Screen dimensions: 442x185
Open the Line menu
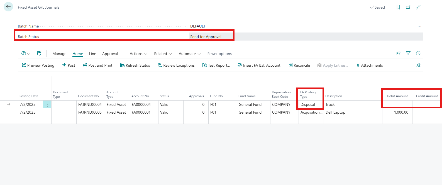pyautogui.click(x=92, y=54)
